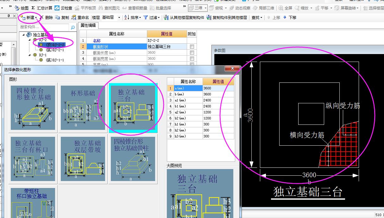
Task: Open the 绘图 (Draw) tool
Action: (22, 8)
